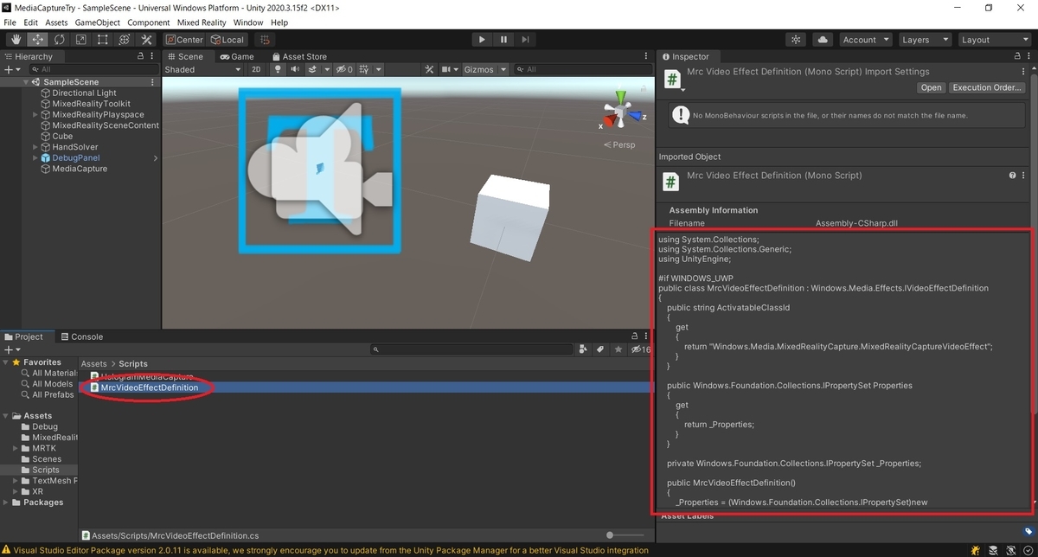This screenshot has width=1038, height=557.
Task: Expand the MRTK folder
Action: pos(16,448)
